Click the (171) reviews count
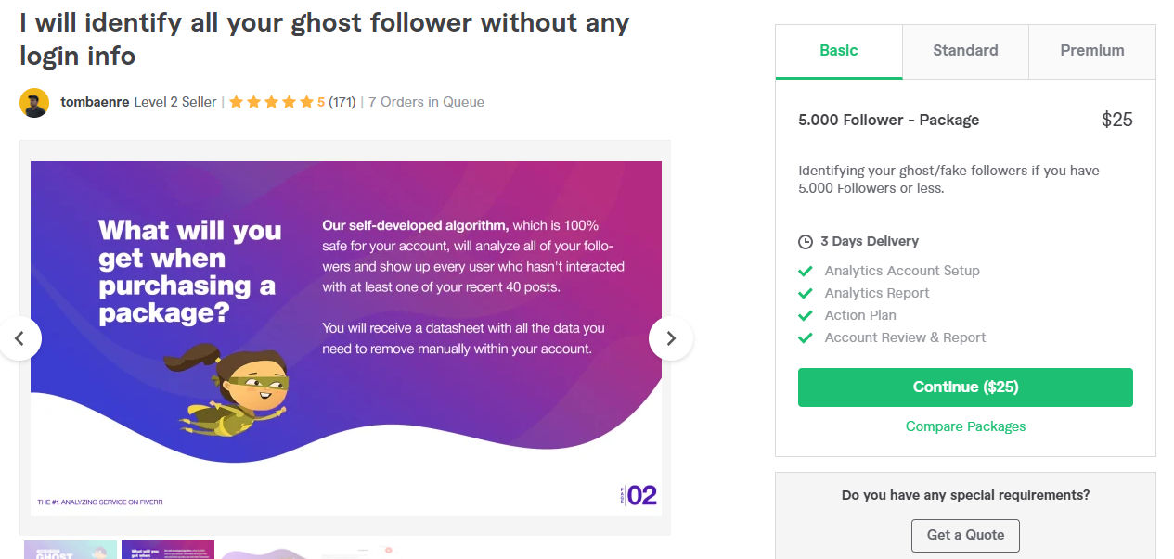This screenshot has width=1174, height=559. pos(342,102)
